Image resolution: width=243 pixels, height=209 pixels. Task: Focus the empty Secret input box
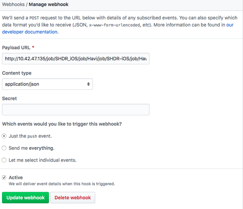point(76,109)
